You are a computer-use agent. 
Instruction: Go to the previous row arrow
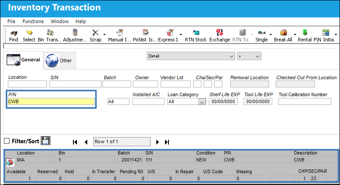(x=86, y=142)
